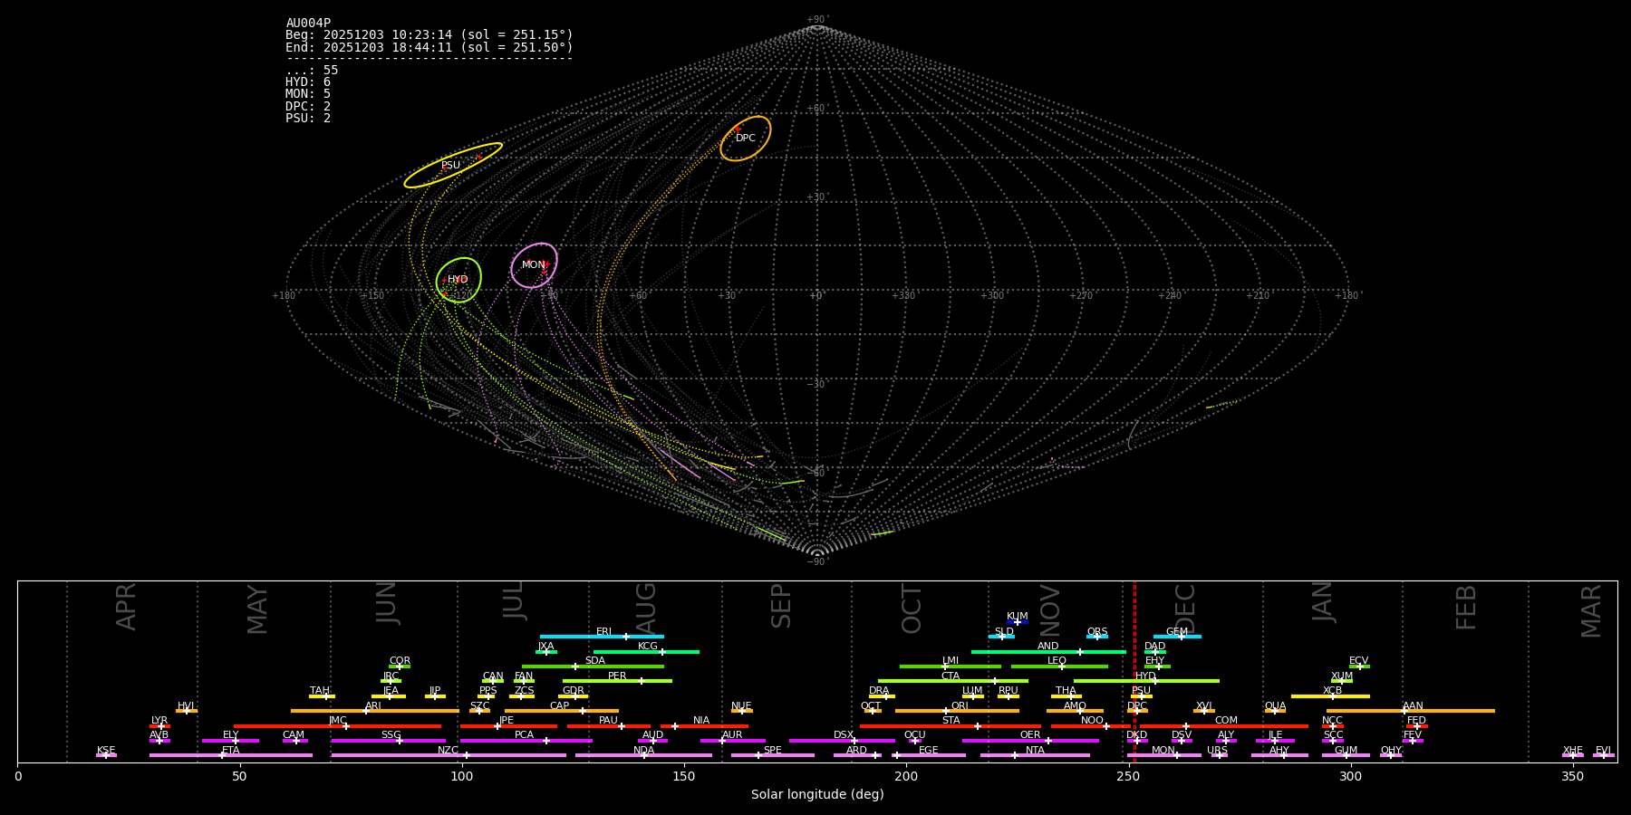Click the '...: 55' sporadic count line

[312, 71]
